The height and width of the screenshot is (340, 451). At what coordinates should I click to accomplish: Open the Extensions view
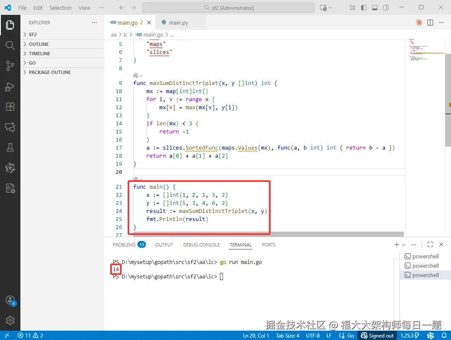[x=10, y=107]
